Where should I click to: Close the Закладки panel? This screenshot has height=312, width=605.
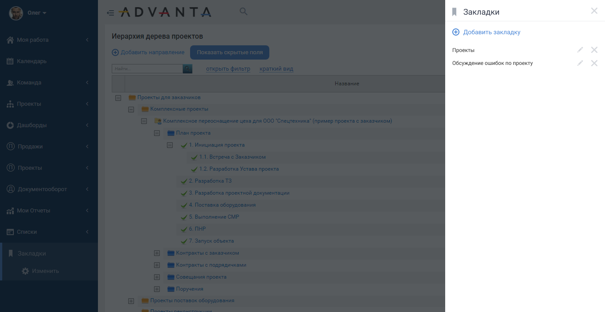click(x=594, y=11)
